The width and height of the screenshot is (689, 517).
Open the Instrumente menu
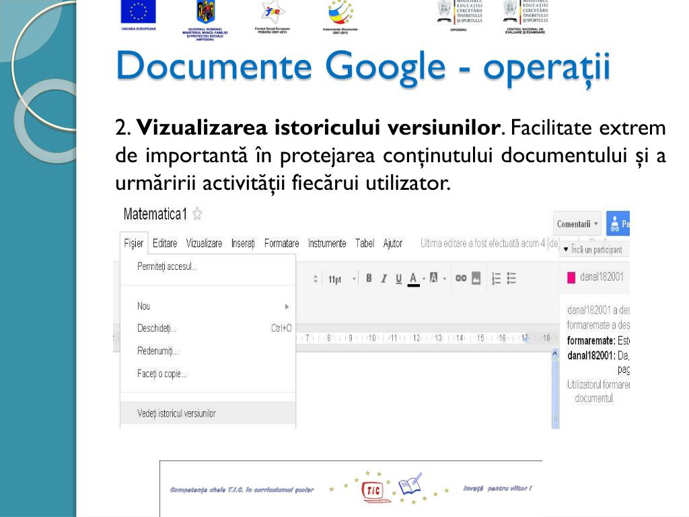click(x=327, y=243)
